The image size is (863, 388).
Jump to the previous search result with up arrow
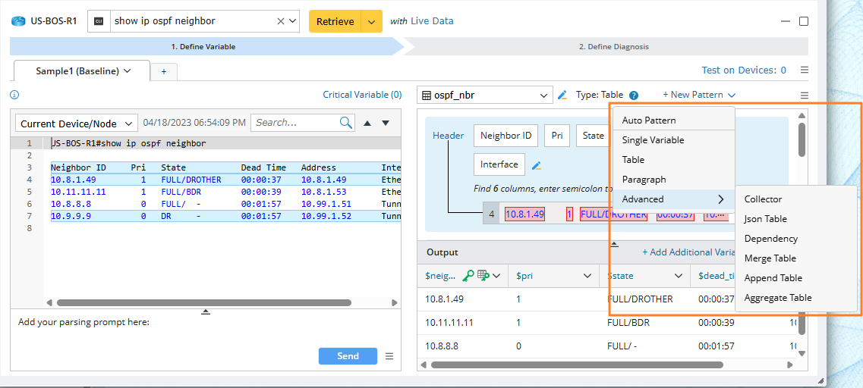tap(367, 123)
